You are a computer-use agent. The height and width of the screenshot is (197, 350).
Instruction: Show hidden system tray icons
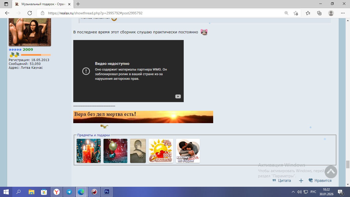pos(293,192)
